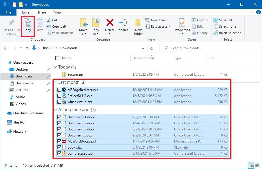Click the Cut icon in Clipboard group
262x169 pixels.
click(x=48, y=20)
